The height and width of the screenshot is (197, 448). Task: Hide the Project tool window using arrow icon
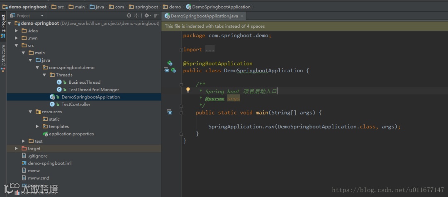tap(156, 16)
